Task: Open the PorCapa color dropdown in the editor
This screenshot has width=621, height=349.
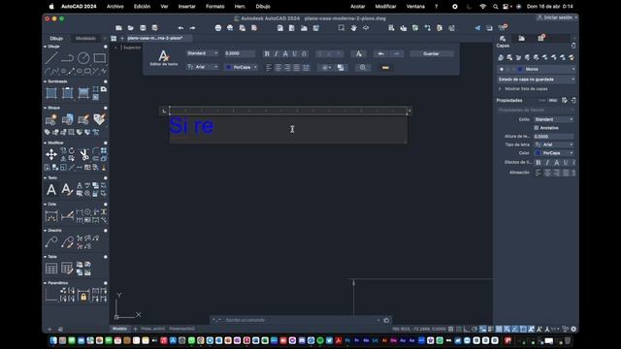Action: pyautogui.click(x=241, y=67)
